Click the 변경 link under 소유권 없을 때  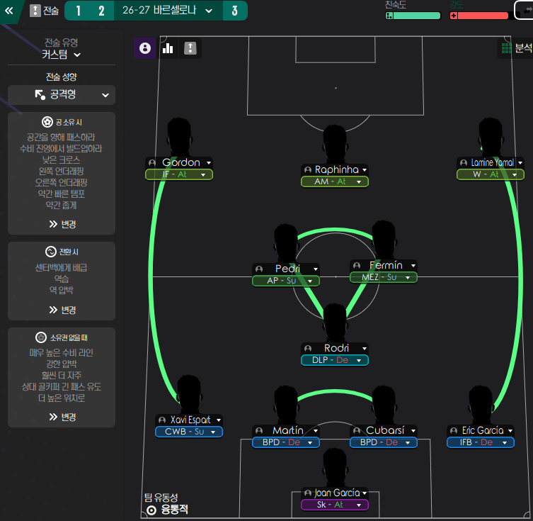click(x=62, y=417)
